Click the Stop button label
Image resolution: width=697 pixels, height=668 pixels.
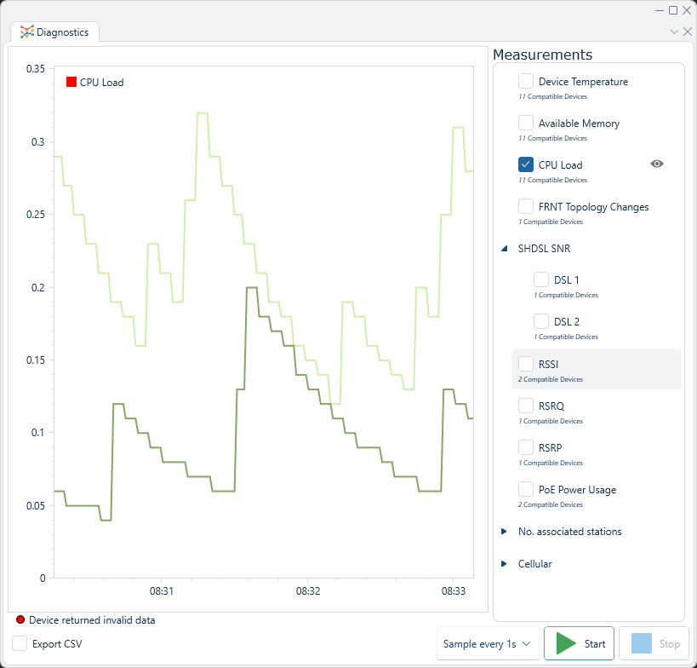[670, 644]
